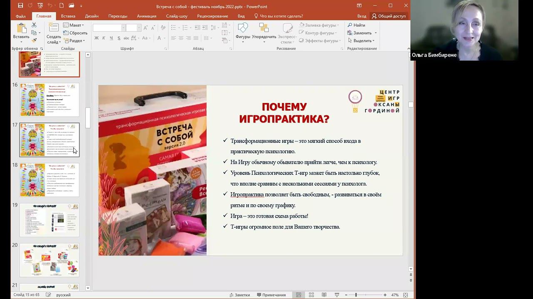Save the presentation using the floppy disk icon
Screen dimensions: 533x299
20,6
